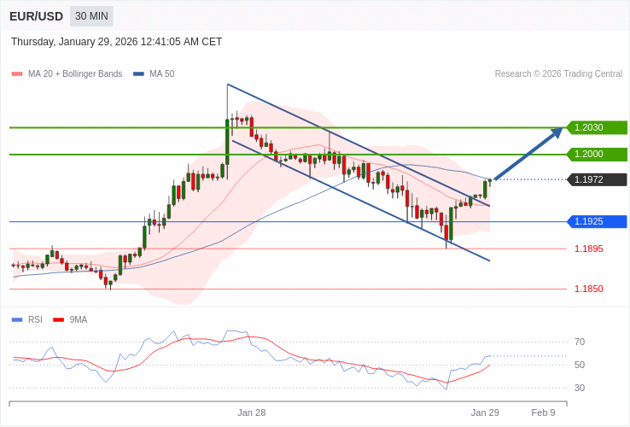
Task: Select the Feb 9 date marker
Action: coord(543,412)
